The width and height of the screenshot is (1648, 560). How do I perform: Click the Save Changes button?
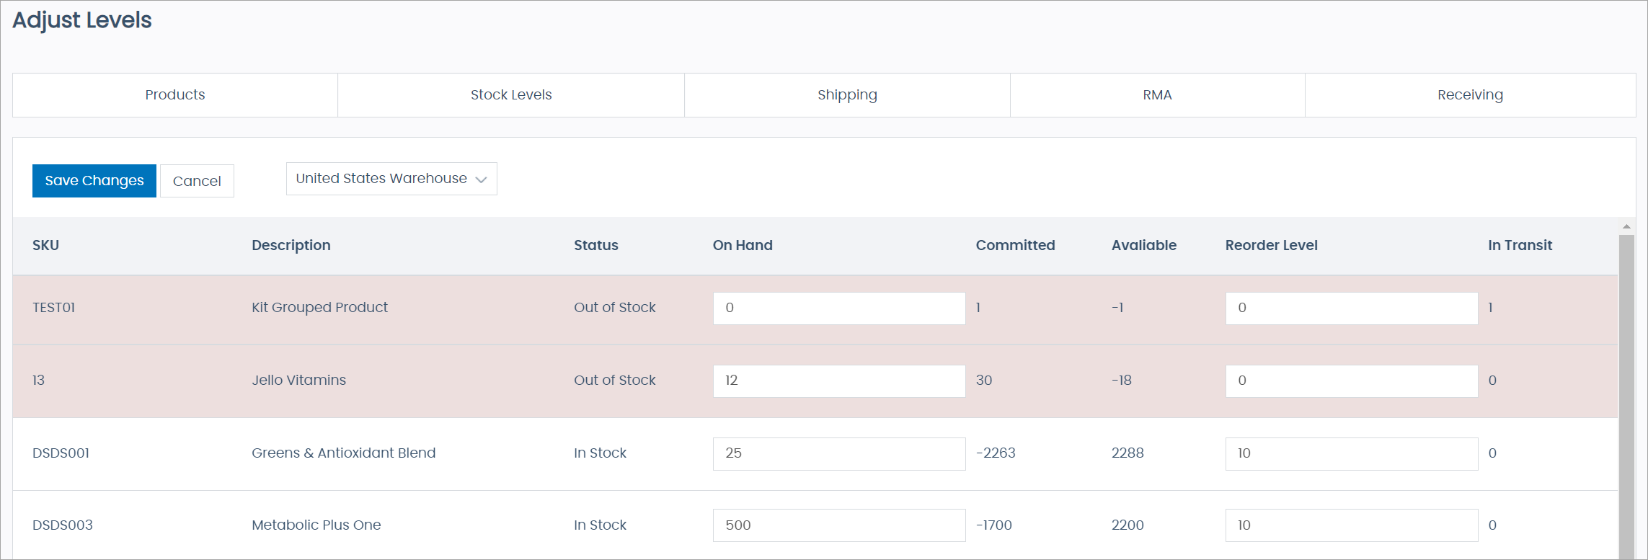point(94,180)
